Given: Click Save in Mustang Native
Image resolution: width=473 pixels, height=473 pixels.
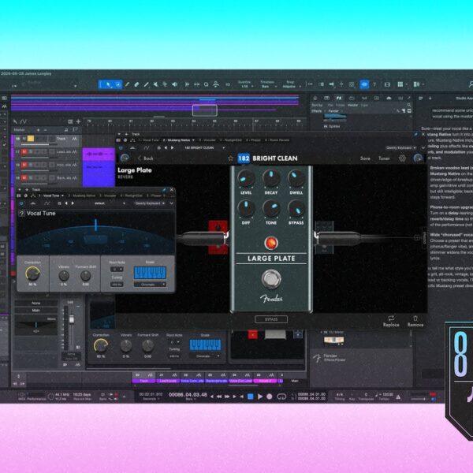Looking at the screenshot, I should pos(365,158).
